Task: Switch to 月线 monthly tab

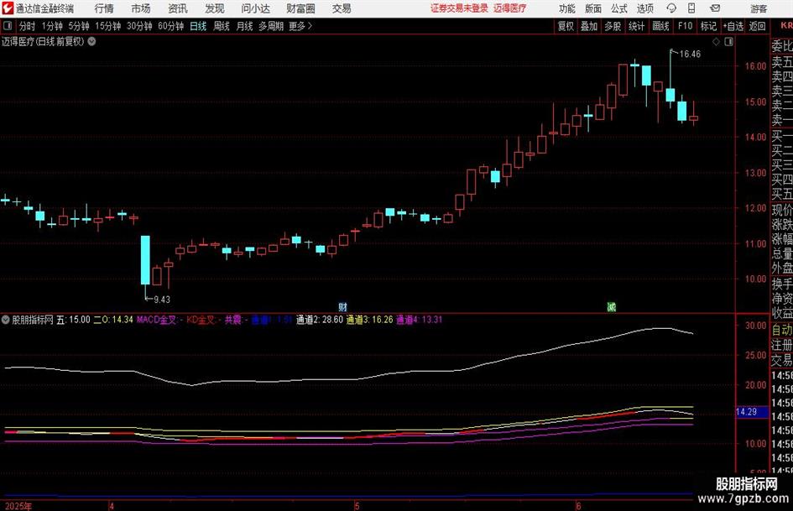Action: [x=244, y=26]
